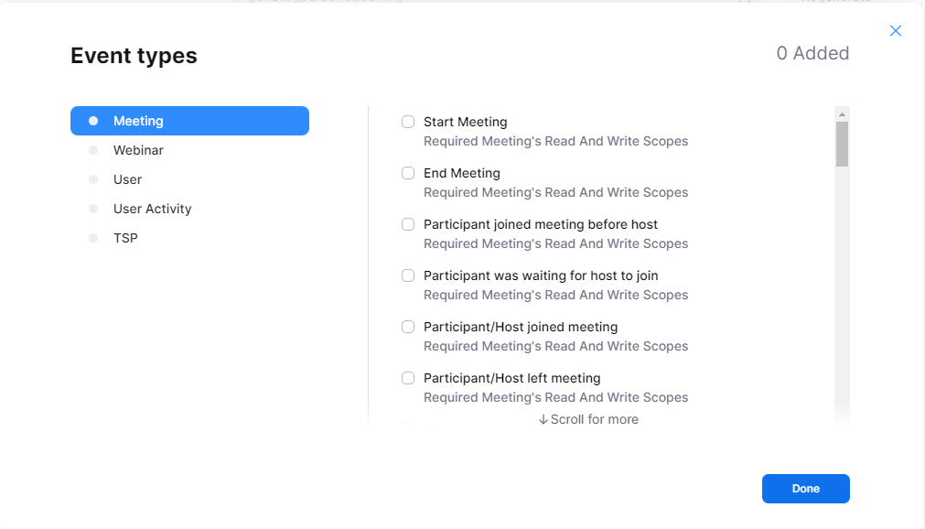Check the Start Meeting checkbox
This screenshot has width=925, height=529.
click(x=408, y=122)
